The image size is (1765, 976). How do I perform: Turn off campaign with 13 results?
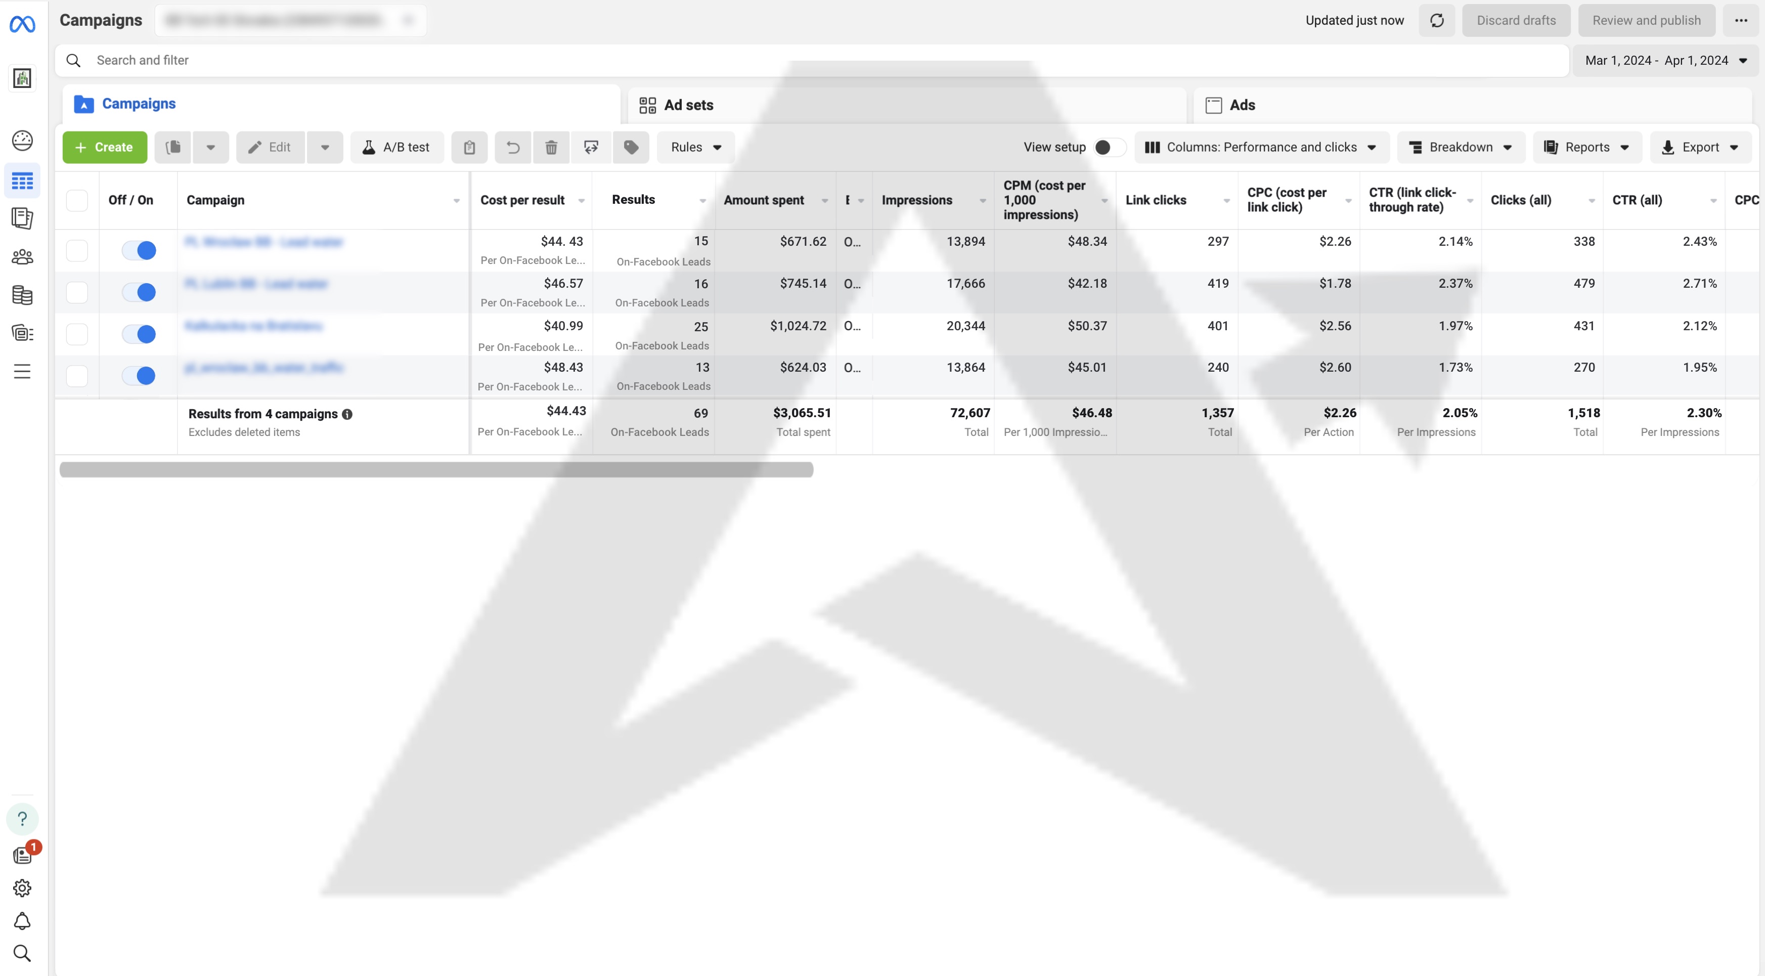[x=139, y=376]
